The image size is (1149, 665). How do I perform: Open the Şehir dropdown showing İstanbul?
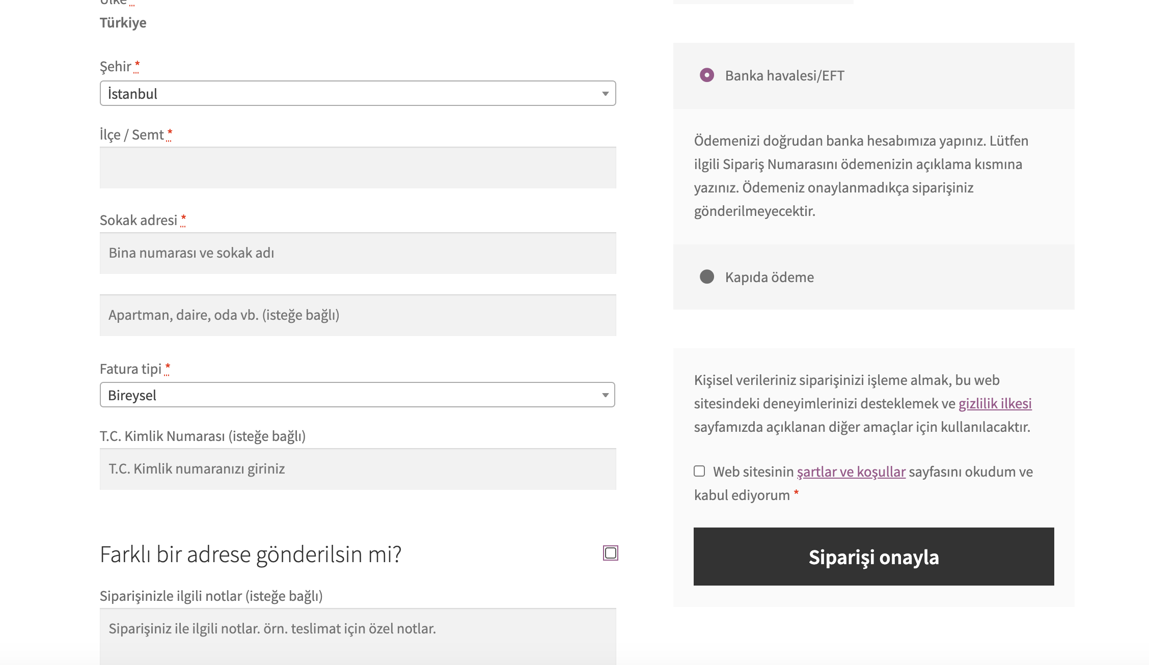(x=357, y=94)
